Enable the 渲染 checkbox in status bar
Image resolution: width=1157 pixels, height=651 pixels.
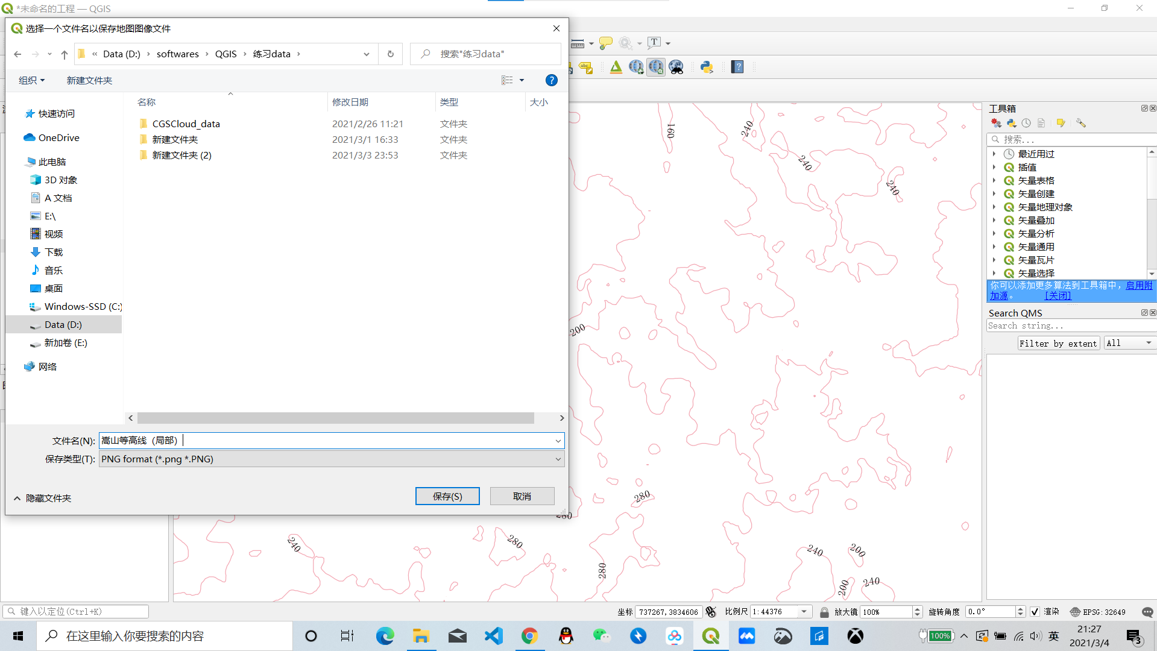click(1035, 611)
